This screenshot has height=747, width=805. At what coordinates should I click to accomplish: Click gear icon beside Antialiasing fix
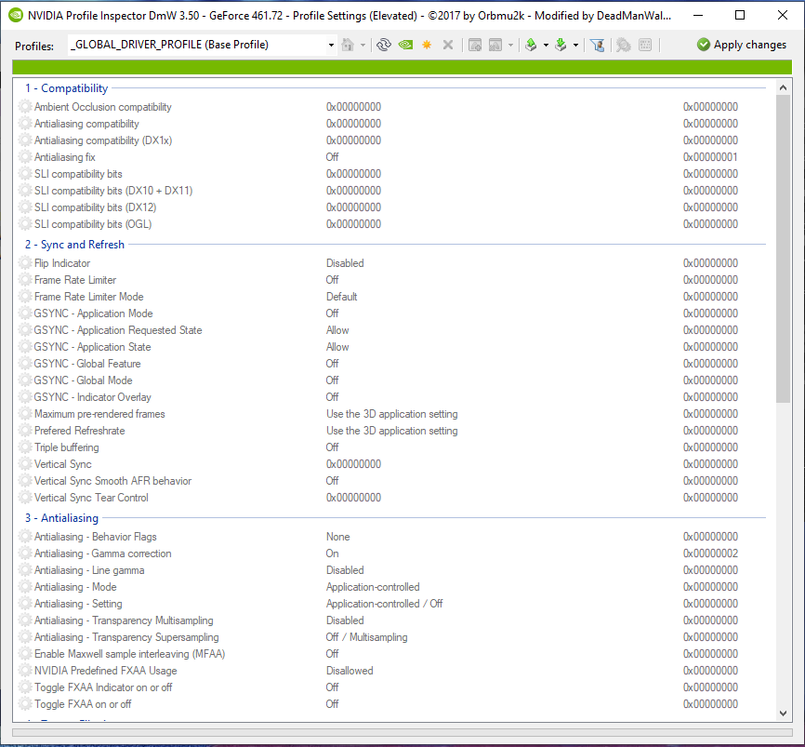[x=25, y=157]
